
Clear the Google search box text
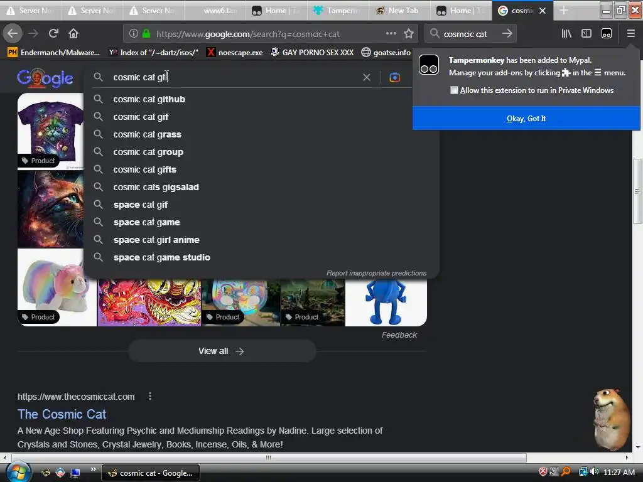366,77
